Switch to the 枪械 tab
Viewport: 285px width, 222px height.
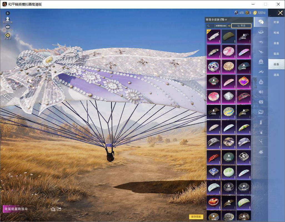[276, 33]
